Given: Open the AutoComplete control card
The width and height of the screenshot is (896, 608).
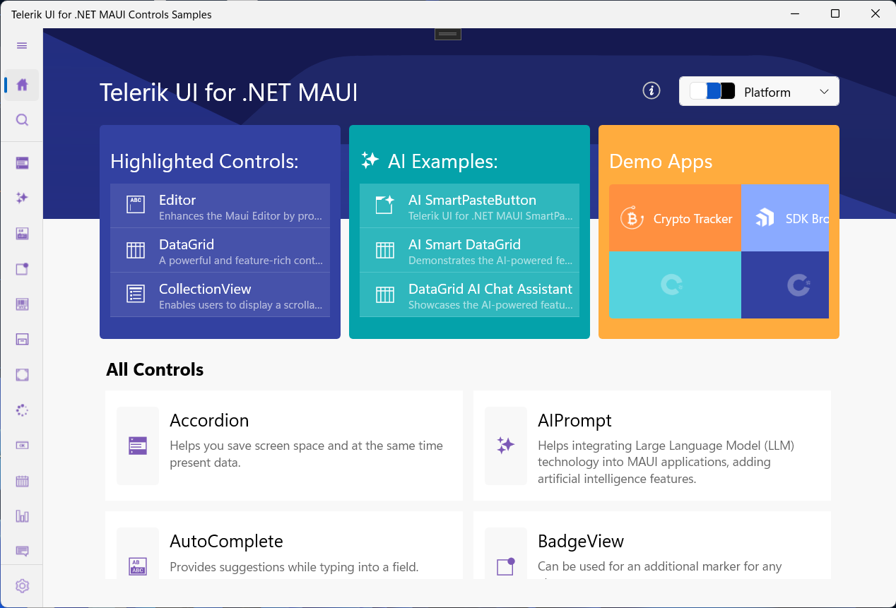Looking at the screenshot, I should 284,545.
